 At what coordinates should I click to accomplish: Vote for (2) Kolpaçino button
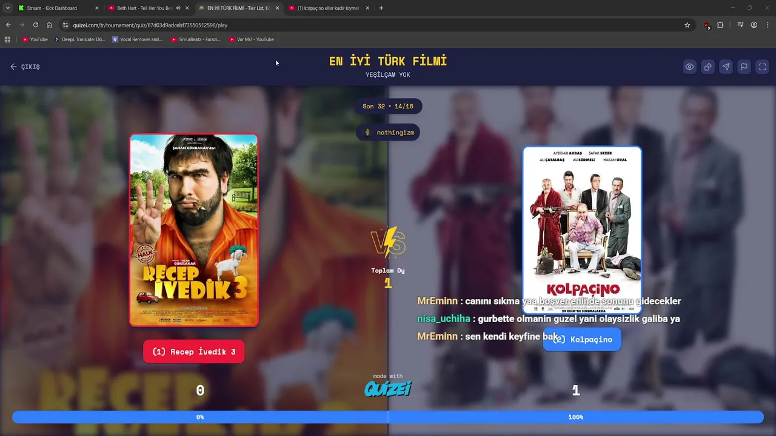[582, 339]
